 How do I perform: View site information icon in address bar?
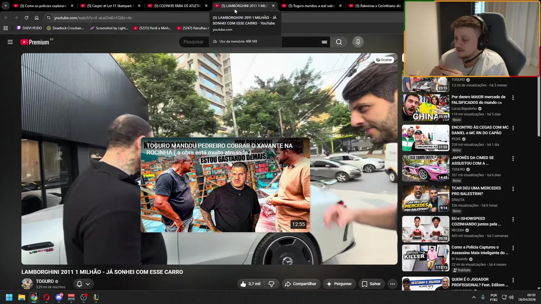click(x=49, y=18)
